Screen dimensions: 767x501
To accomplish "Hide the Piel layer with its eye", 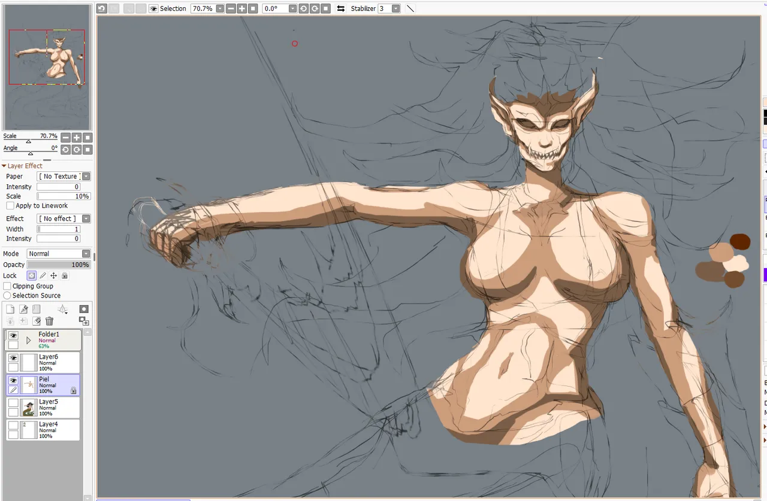I will point(13,381).
